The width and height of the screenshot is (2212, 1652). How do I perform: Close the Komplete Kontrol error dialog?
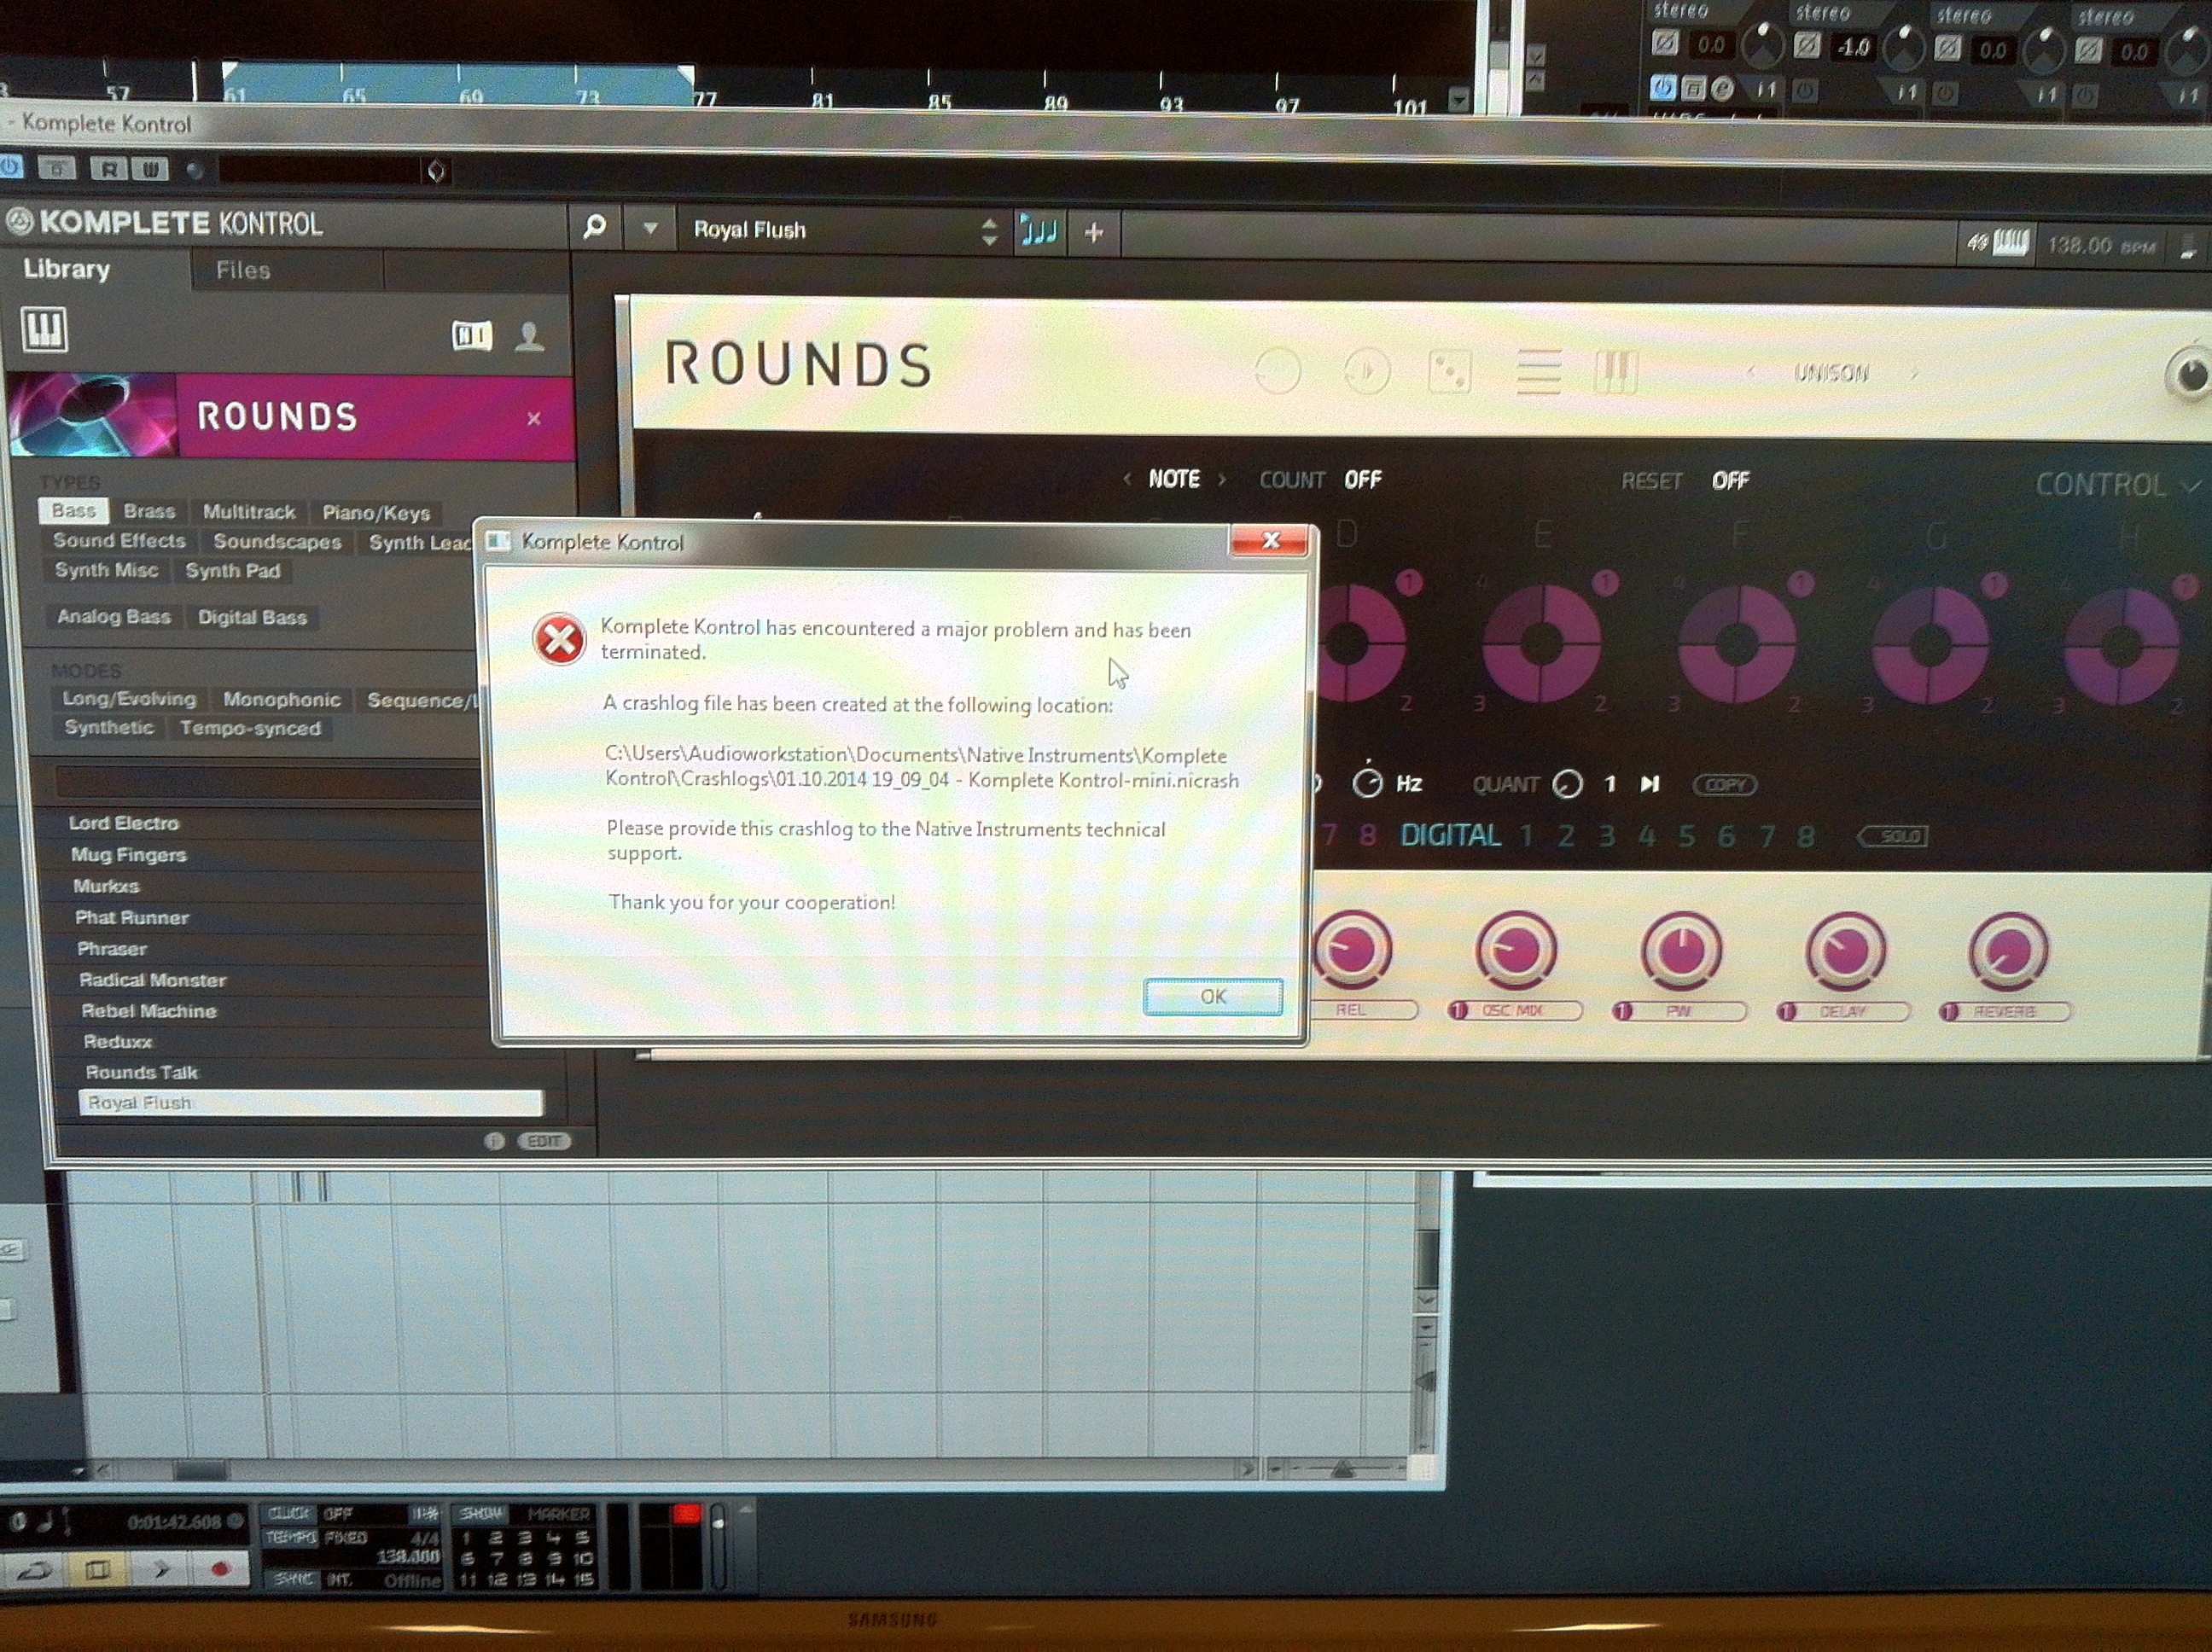click(1270, 540)
